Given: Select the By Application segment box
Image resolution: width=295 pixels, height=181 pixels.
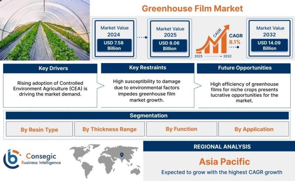Looking at the screenshot, I should pos(254,129).
